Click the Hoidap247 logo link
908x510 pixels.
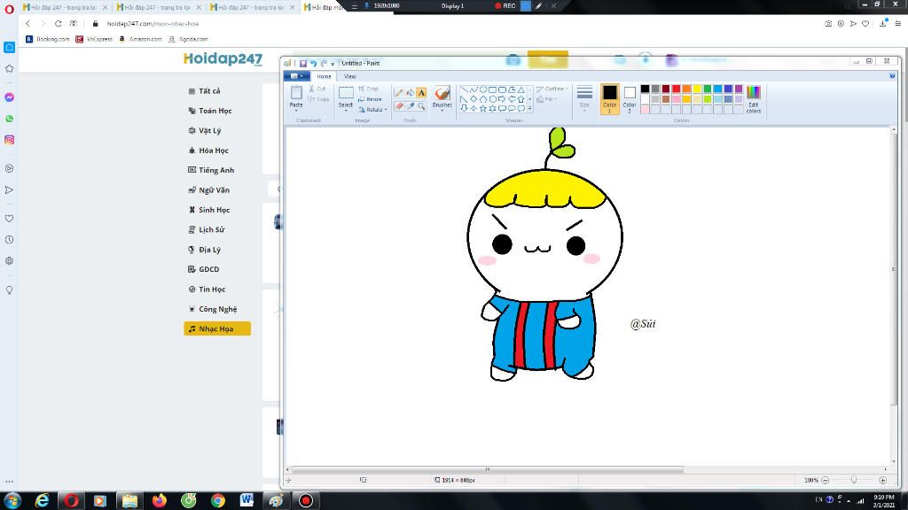tap(223, 59)
